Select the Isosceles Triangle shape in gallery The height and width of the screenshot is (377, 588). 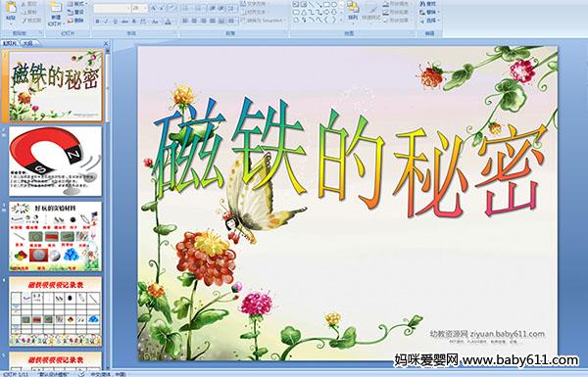303,12
